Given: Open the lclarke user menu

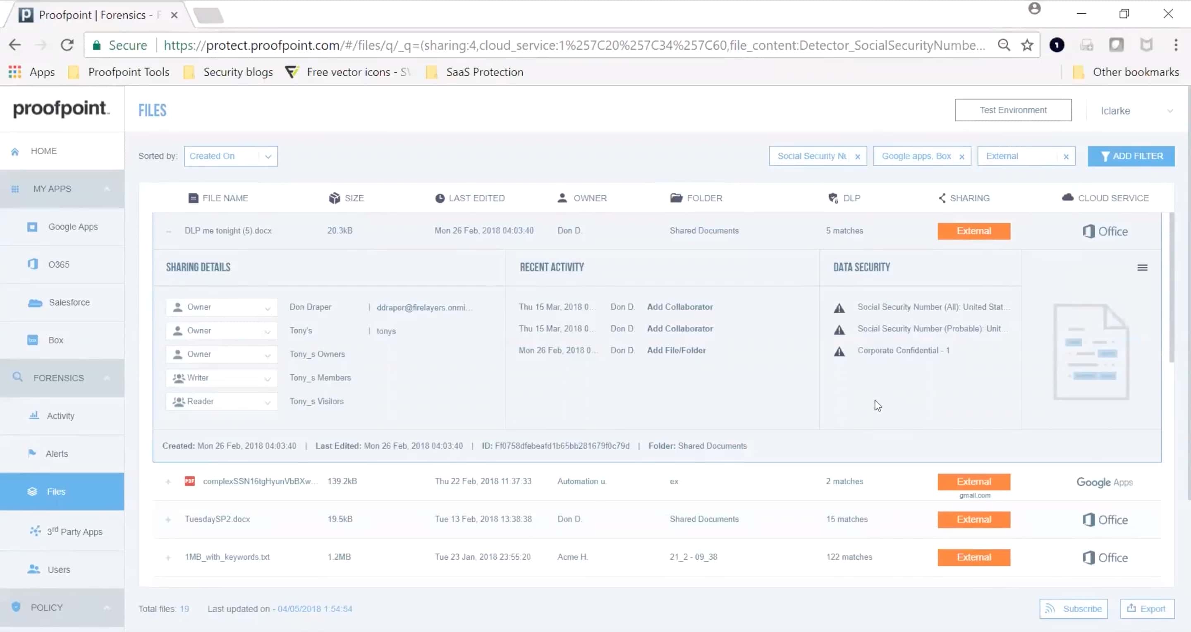Looking at the screenshot, I should (x=1136, y=111).
